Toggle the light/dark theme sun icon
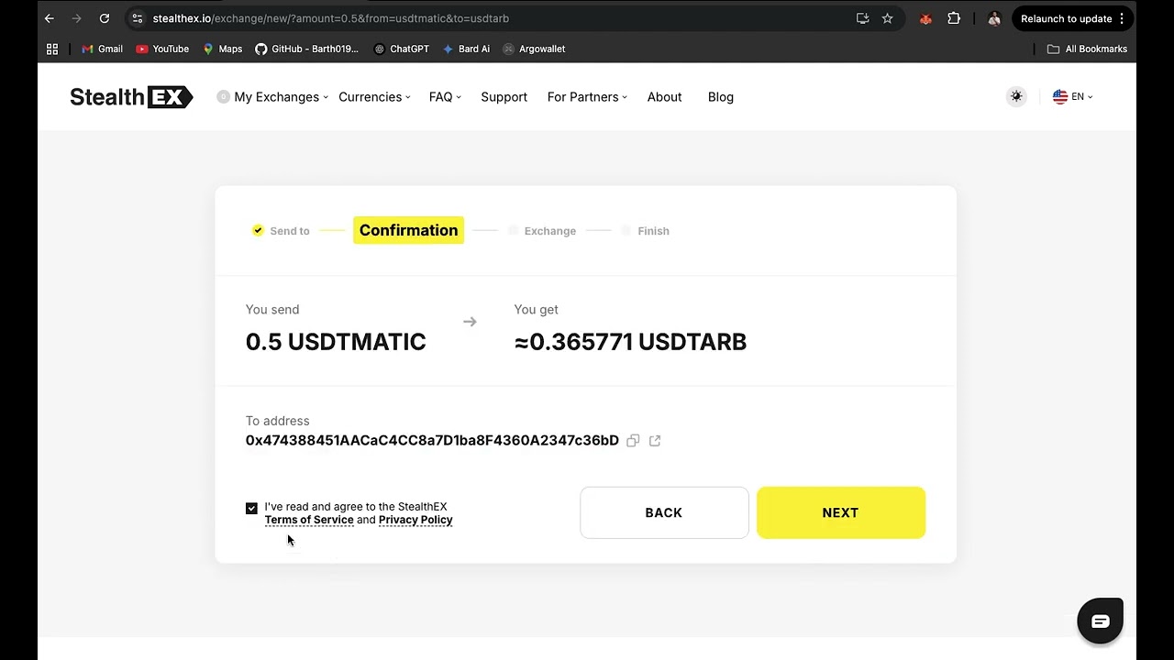 point(1016,96)
